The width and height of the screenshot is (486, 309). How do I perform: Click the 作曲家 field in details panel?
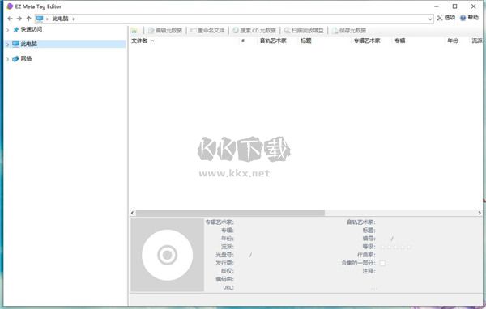click(x=429, y=255)
